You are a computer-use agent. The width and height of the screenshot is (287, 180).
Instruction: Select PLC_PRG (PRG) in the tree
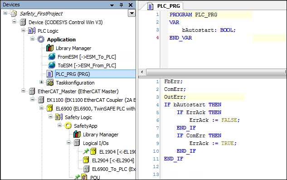tap(73, 74)
